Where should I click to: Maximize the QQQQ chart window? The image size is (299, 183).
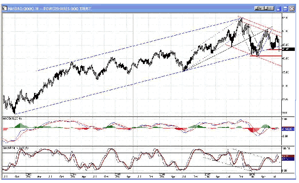point(285,8)
